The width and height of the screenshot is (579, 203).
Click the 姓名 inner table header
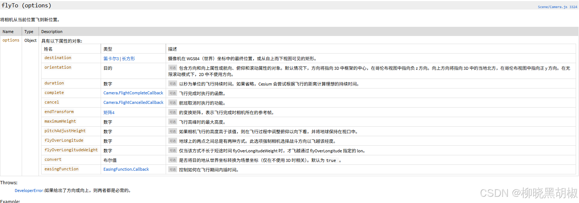(x=48, y=49)
